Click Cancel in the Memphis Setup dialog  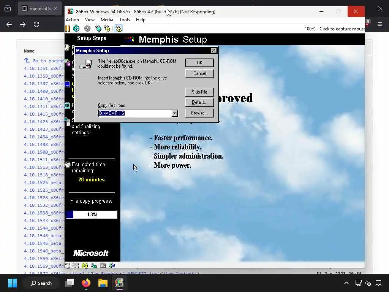199,73
